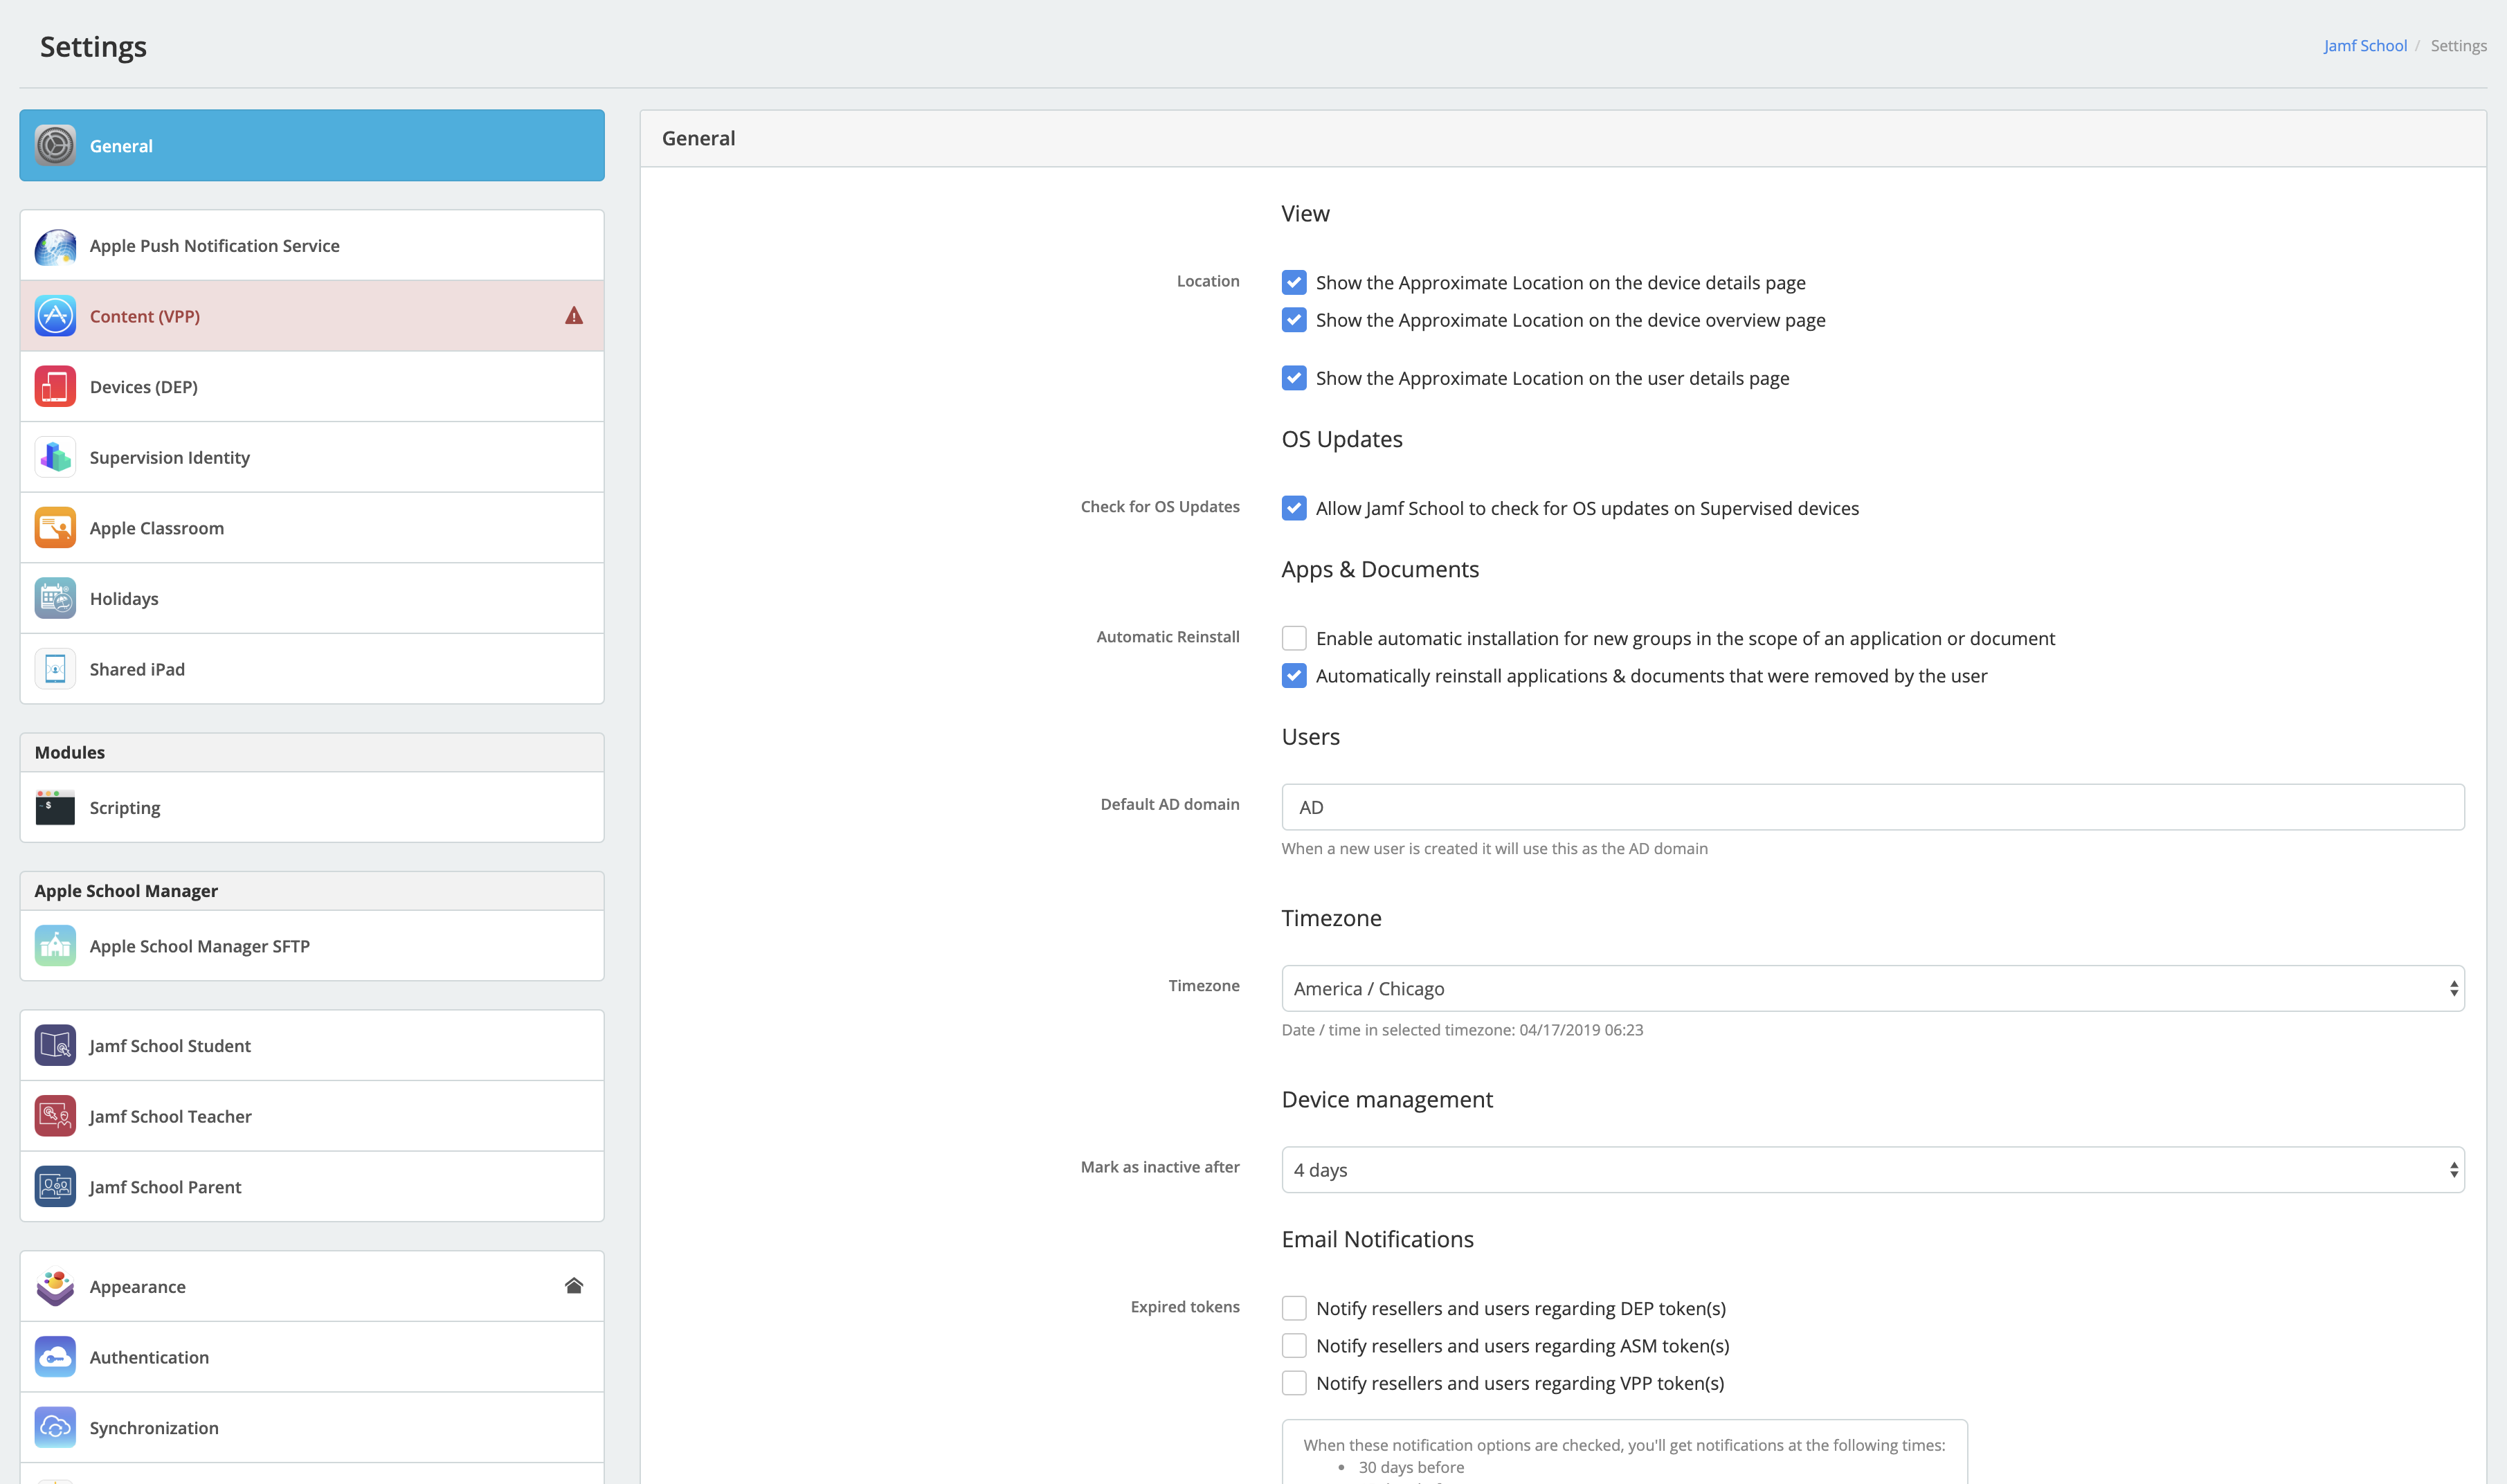This screenshot has height=1484, width=2507.
Task: Check Notify resellers regarding DEP token(s)
Action: point(1294,1308)
